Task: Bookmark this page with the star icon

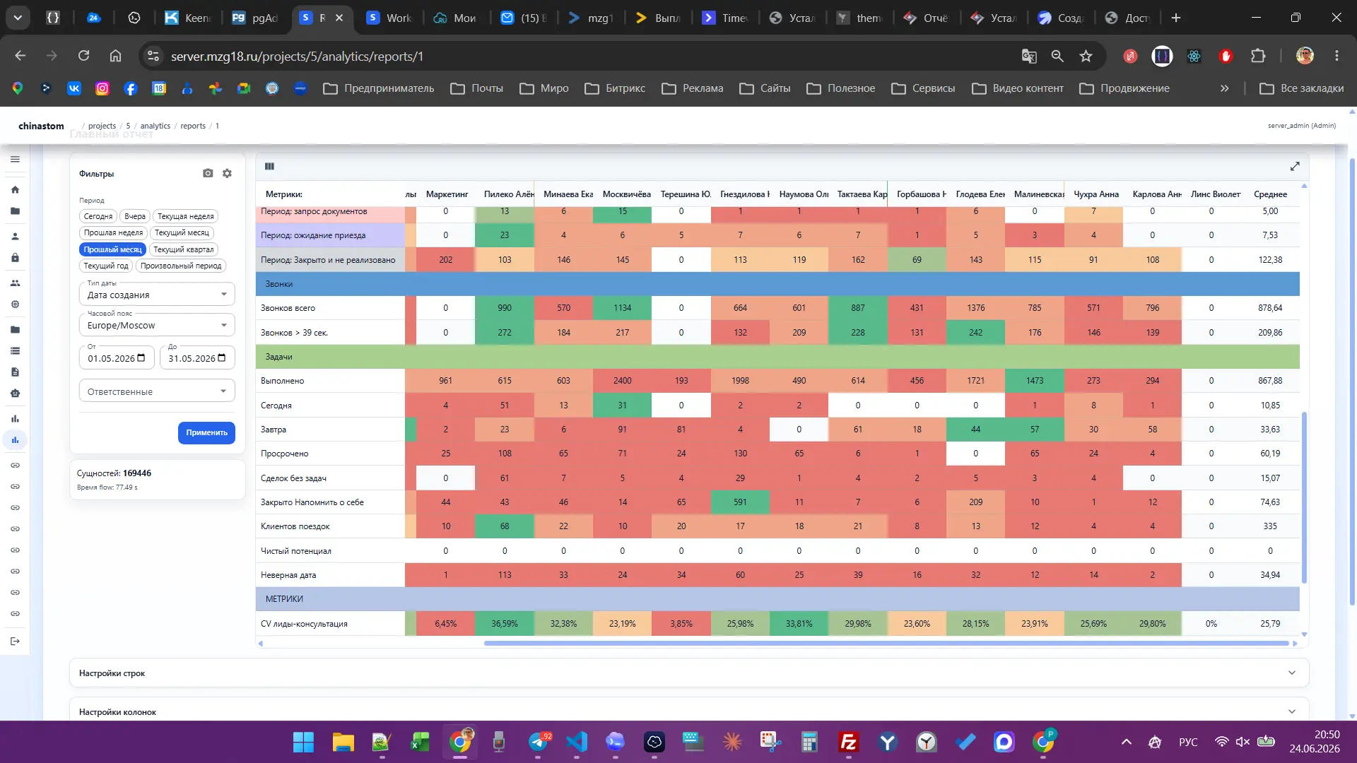Action: (1086, 56)
